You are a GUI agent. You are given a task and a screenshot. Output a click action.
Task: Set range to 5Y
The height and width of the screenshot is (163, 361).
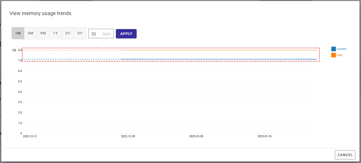(80, 33)
